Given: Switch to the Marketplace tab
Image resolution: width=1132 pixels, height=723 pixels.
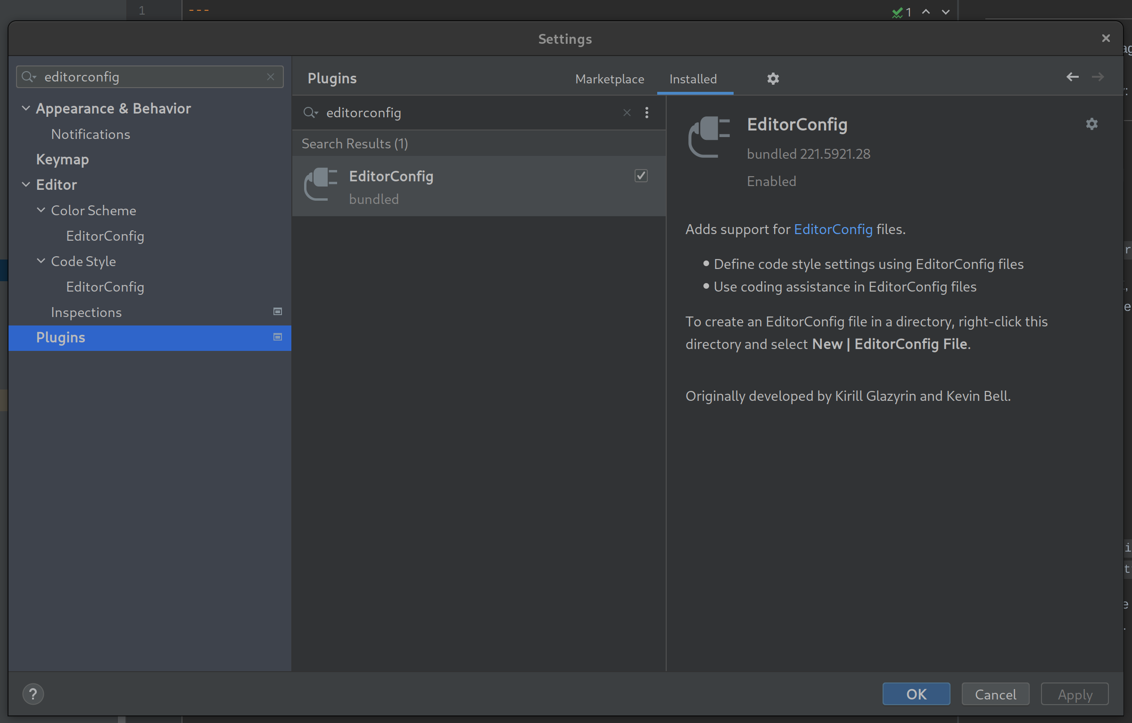Looking at the screenshot, I should click(609, 79).
